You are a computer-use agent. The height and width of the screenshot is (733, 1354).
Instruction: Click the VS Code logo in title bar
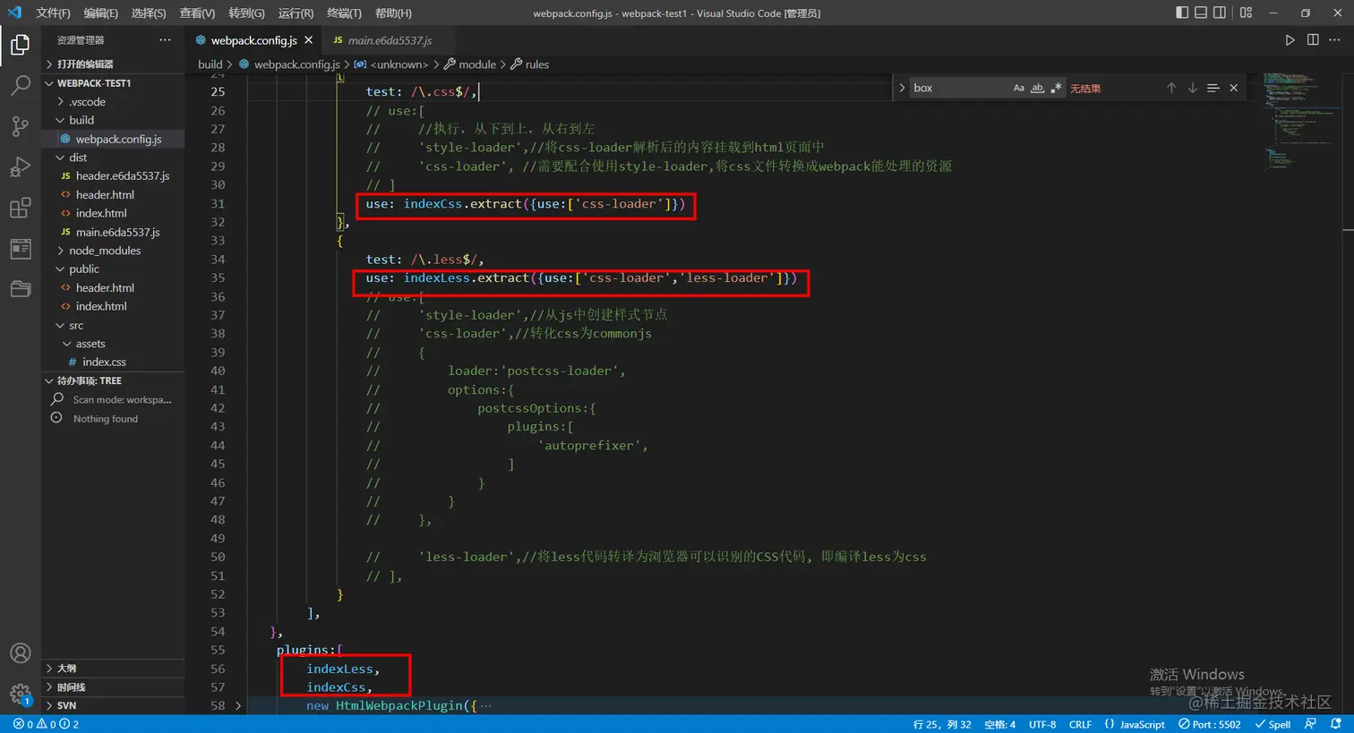(14, 13)
